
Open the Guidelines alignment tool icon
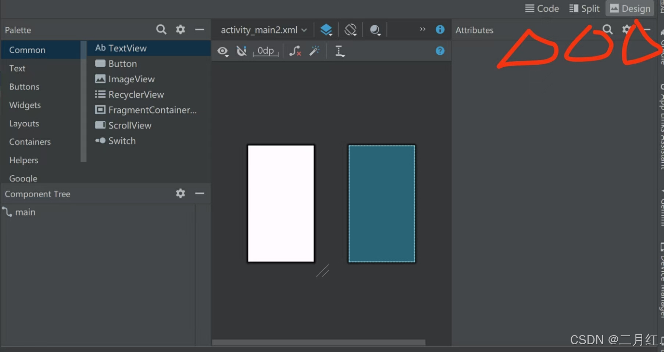[x=340, y=51]
